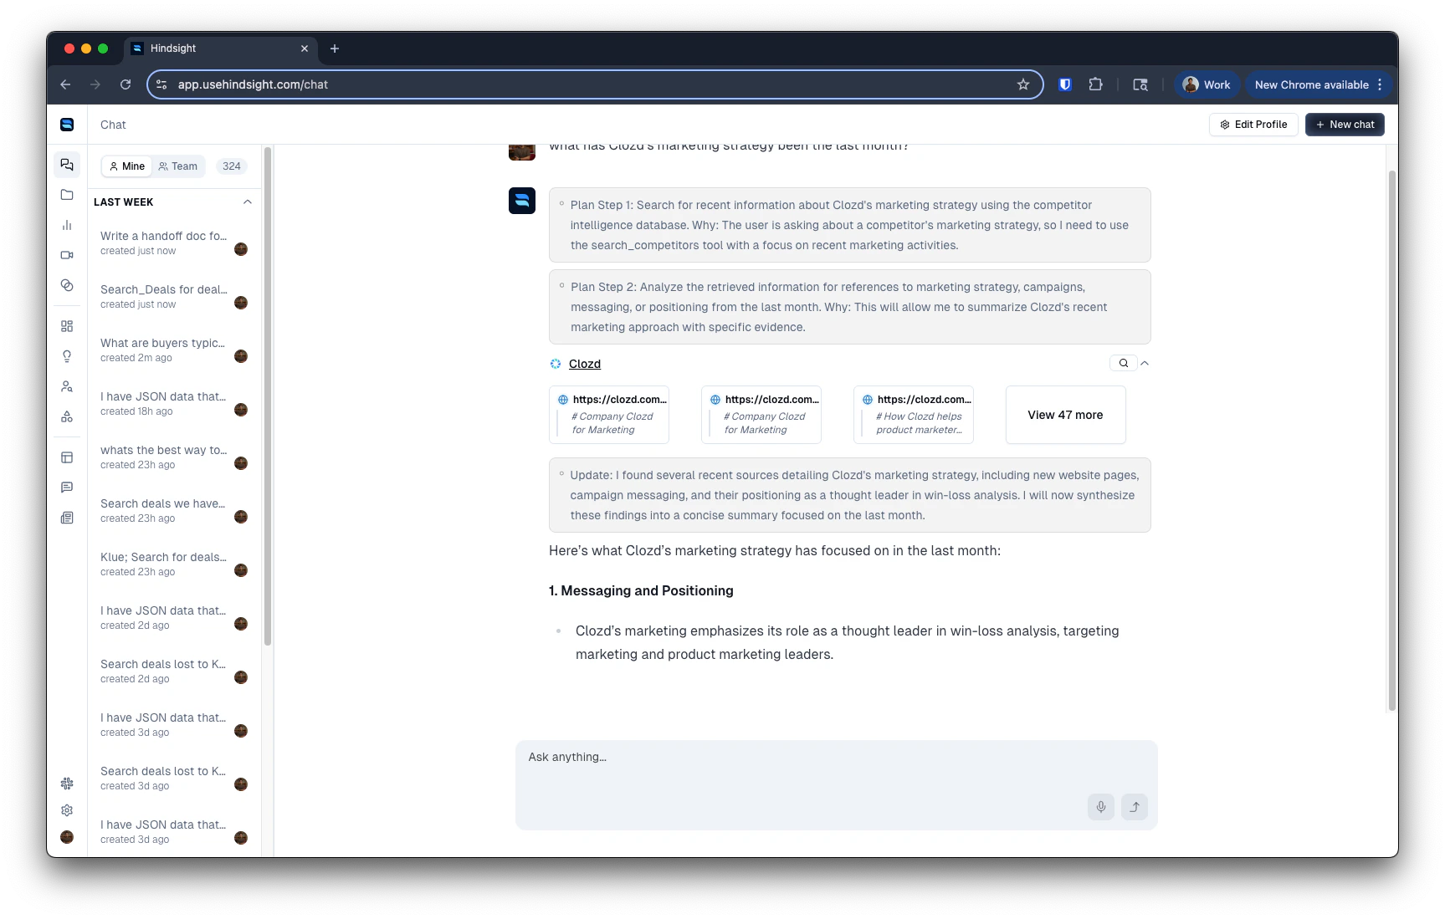
Task: Open the Folders section from the sidebar
Action: (x=67, y=195)
